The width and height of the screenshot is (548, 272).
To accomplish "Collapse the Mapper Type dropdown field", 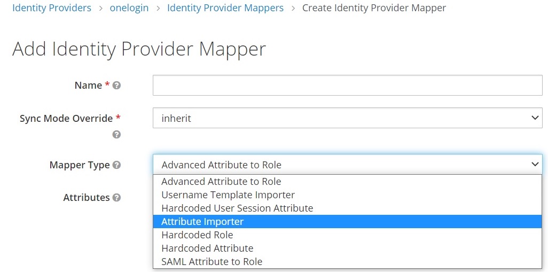I will [347, 165].
